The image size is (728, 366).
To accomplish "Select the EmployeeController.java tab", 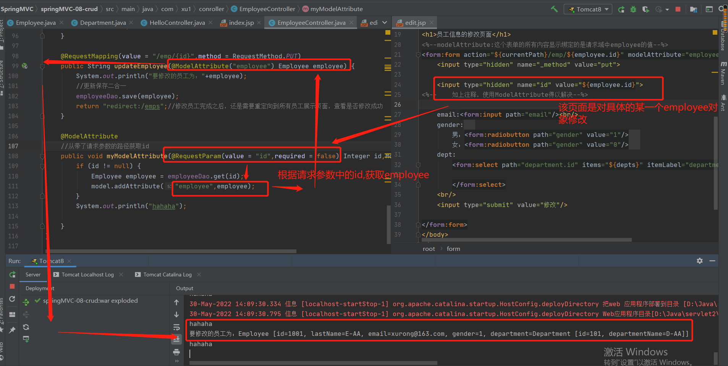I will point(311,23).
